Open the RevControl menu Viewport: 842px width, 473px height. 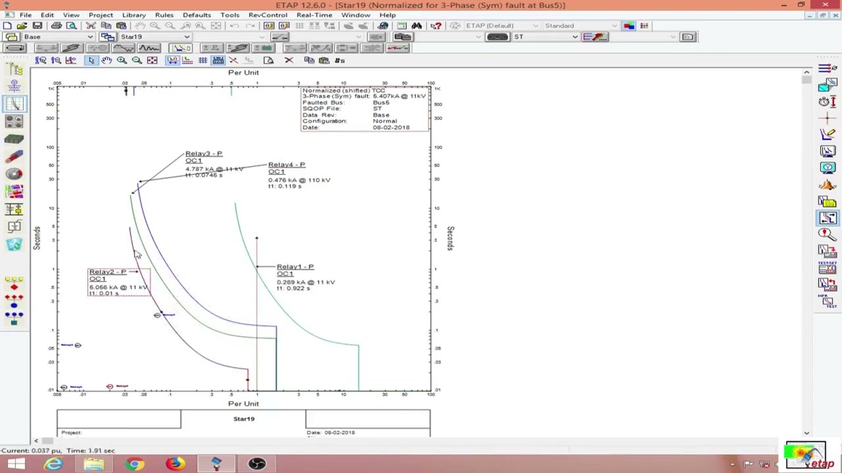click(x=268, y=14)
